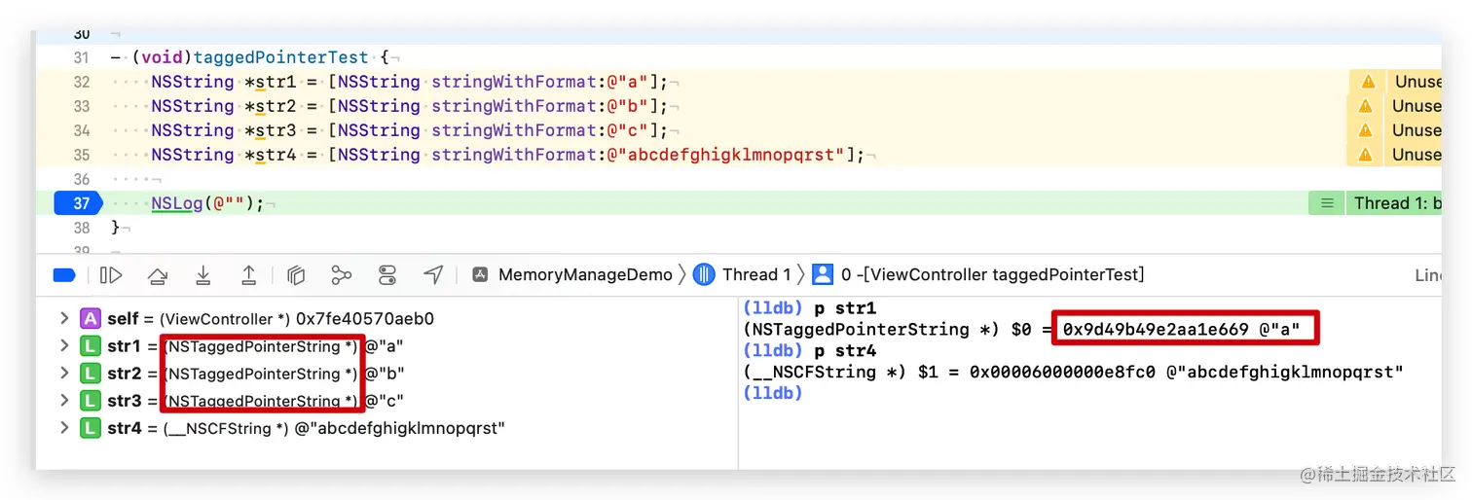This screenshot has width=1472, height=500.
Task: Click the @"b" value of str2
Action: [385, 374]
